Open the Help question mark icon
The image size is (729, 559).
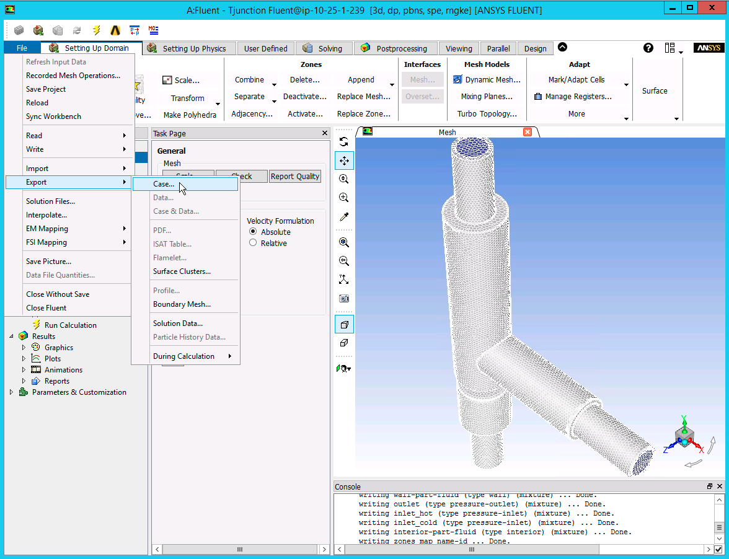pyautogui.click(x=648, y=48)
